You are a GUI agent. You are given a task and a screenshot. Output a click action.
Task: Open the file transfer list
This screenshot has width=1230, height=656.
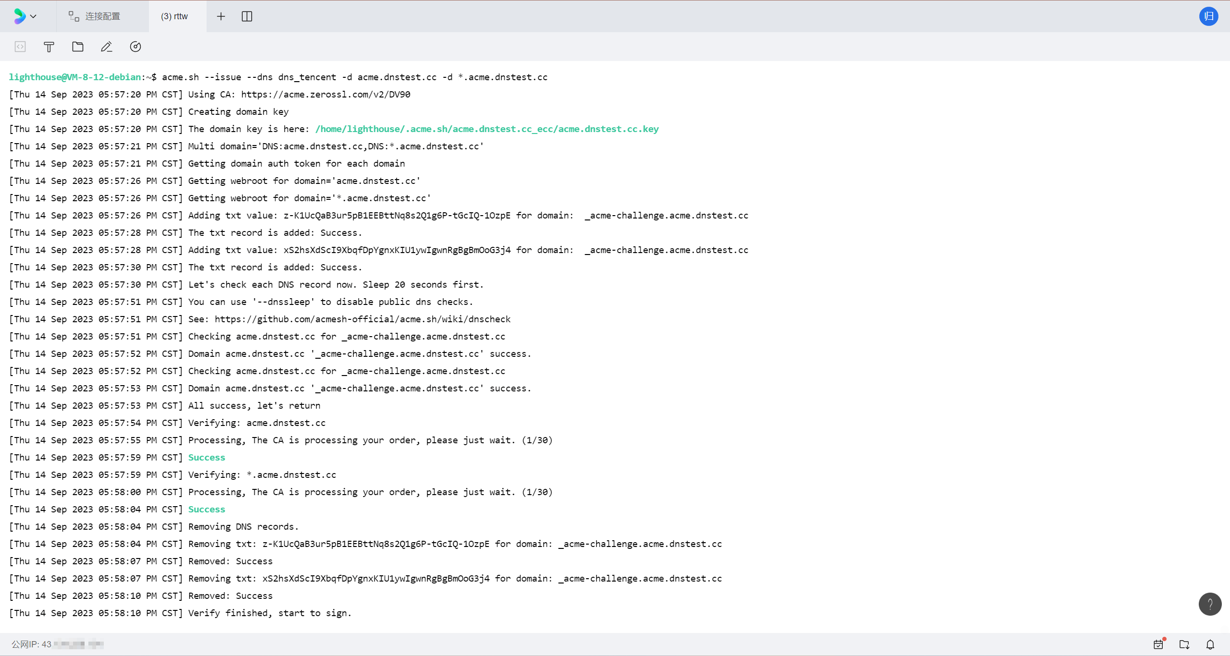(x=1184, y=644)
